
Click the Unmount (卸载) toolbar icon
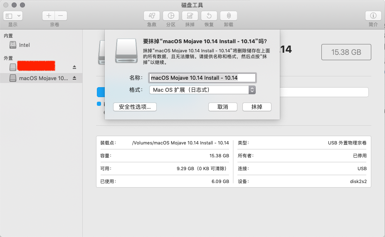(x=229, y=16)
